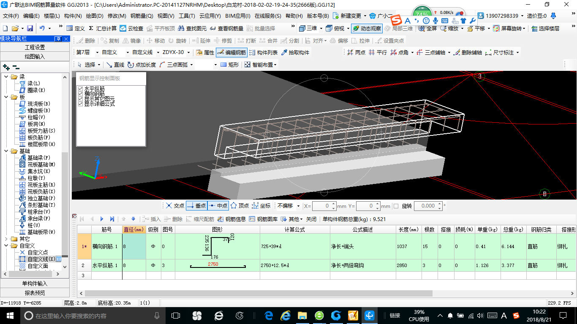Click the 绘图输入 panel button

[x=35, y=56]
